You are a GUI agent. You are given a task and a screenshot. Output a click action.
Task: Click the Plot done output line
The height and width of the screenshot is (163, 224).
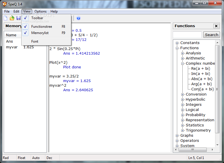pyautogui.click(x=72, y=67)
